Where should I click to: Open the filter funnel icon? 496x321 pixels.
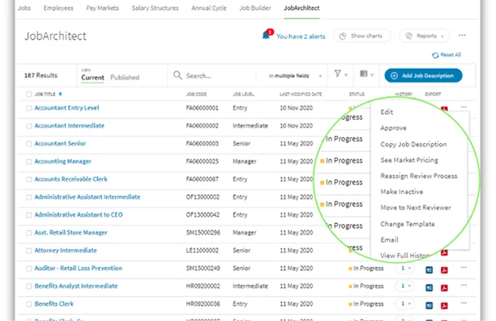pyautogui.click(x=337, y=74)
